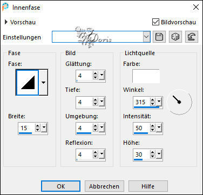This screenshot has height=195, width=203.
Task: Open the Intensität slider dropdown arrow
Action: tap(159, 128)
